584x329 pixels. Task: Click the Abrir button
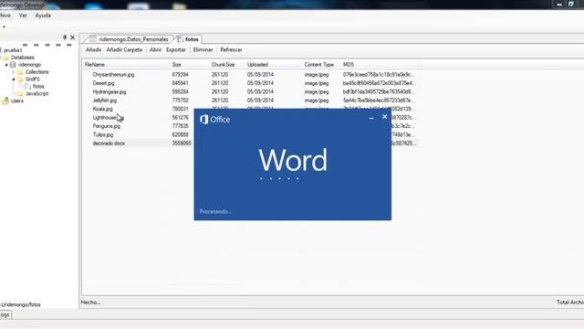pyautogui.click(x=155, y=49)
